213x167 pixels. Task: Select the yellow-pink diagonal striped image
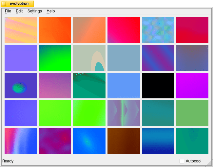(x=21, y=30)
